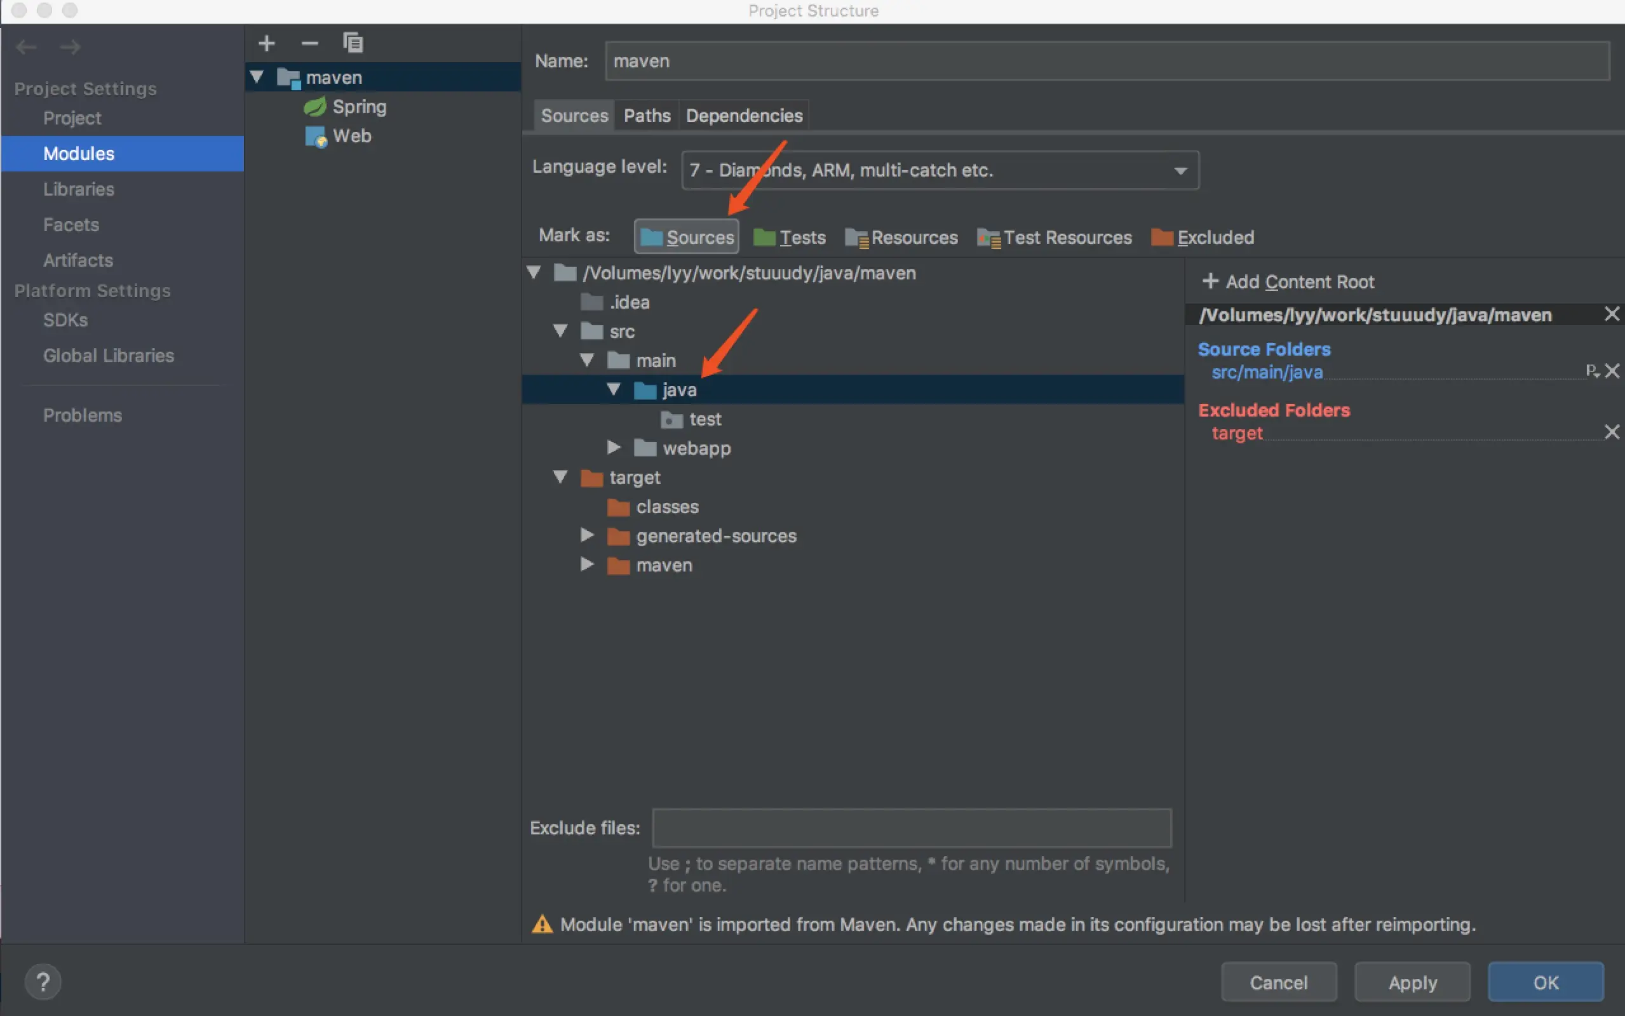Viewport: 1625px width, 1016px height.
Task: Open the help question mark button
Action: (43, 982)
